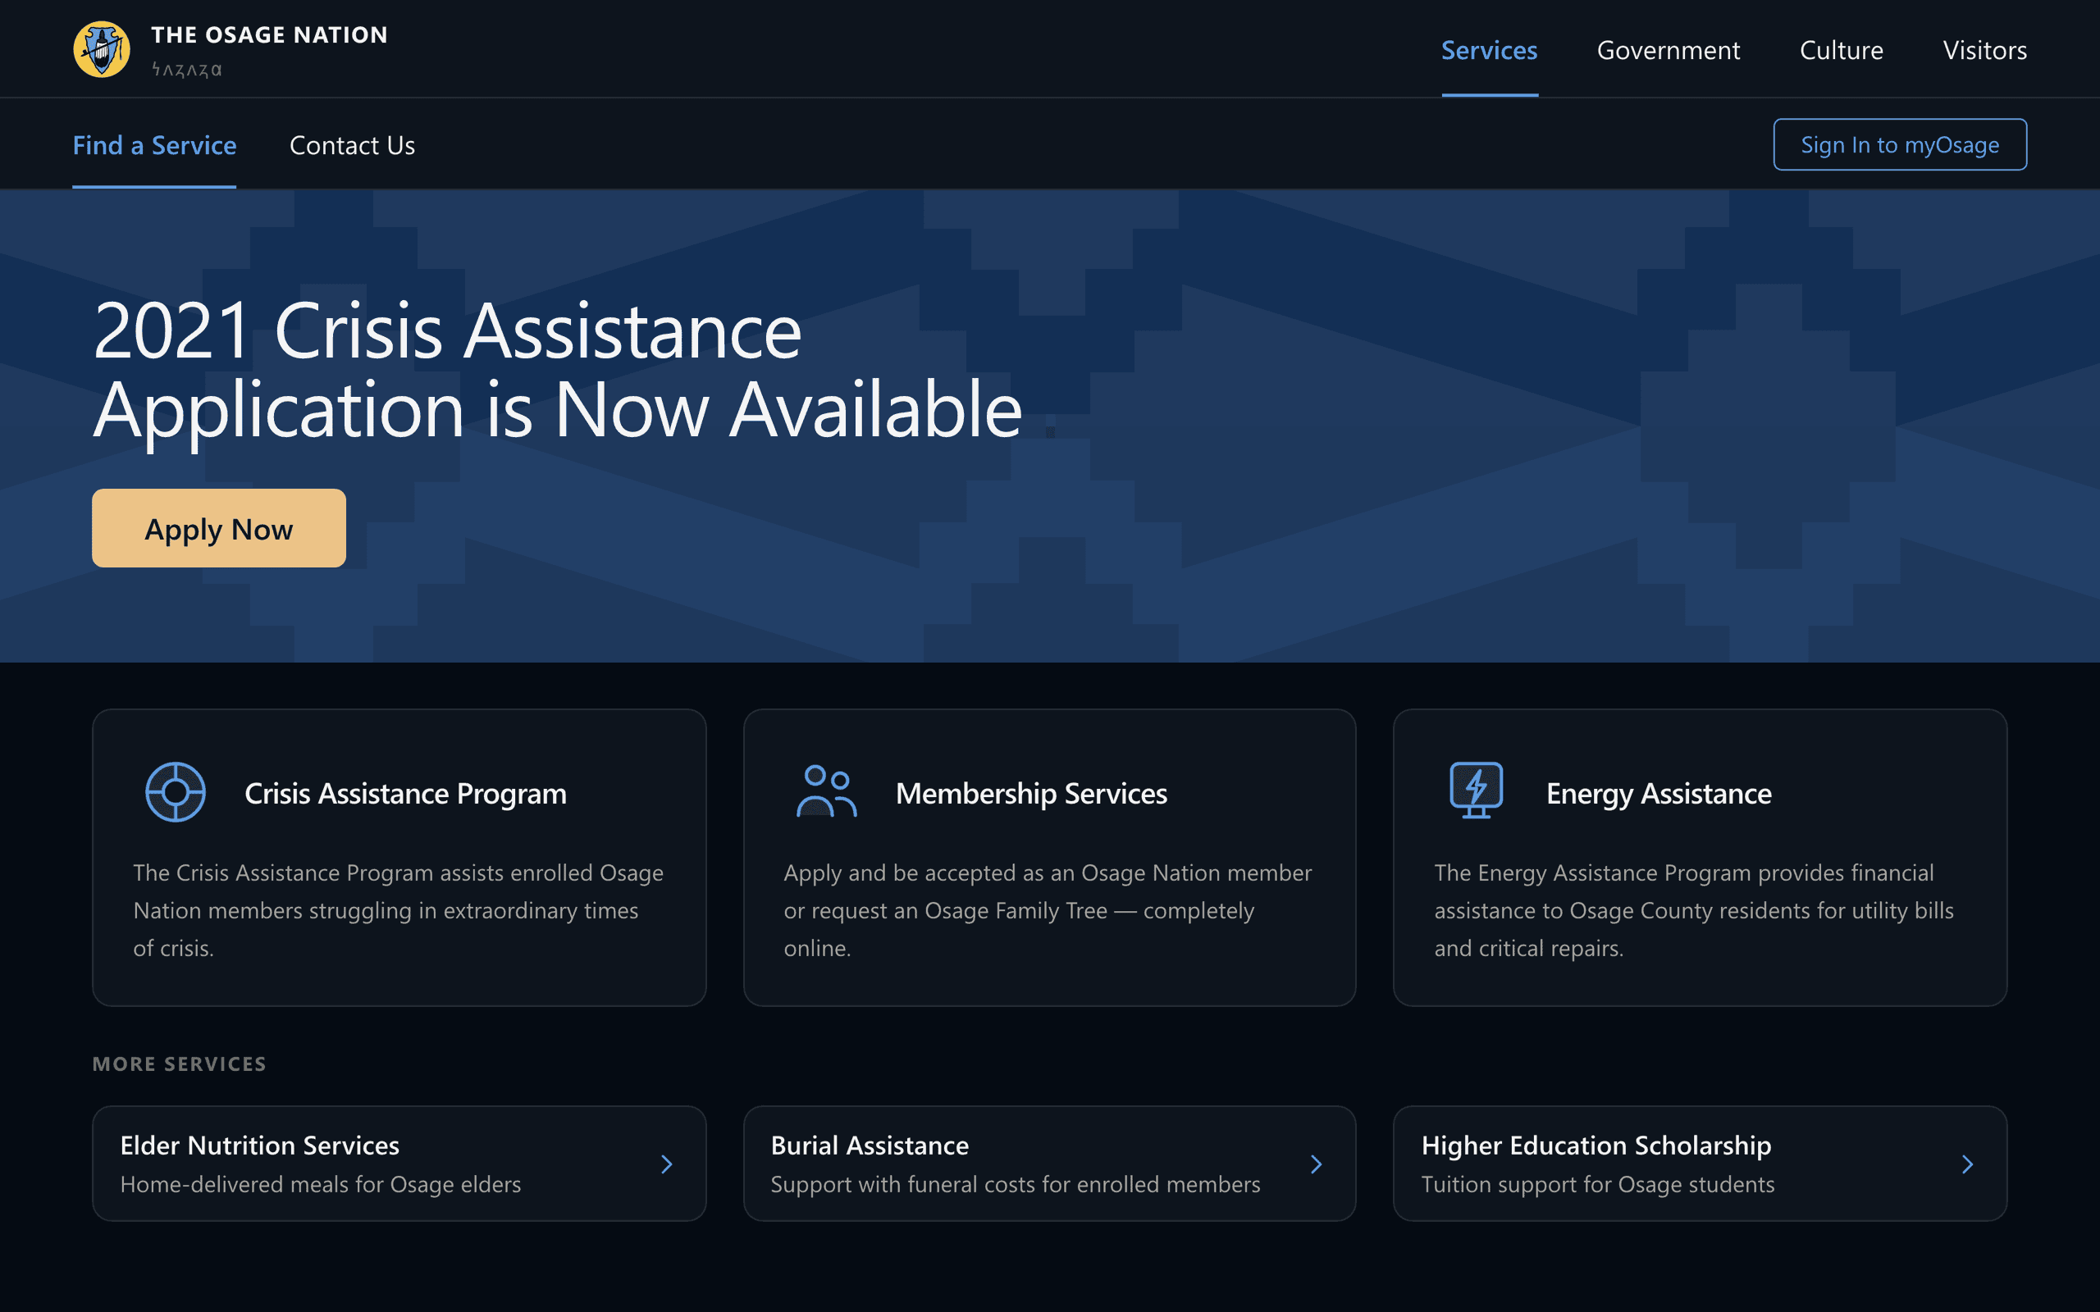Viewport: 2100px width, 1312px height.
Task: Click 'Home-delivered meals for Osage elders' text
Action: click(x=320, y=1184)
